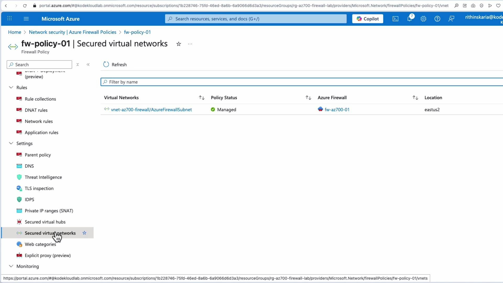Screen dimensions: 503x283
Task: Open the Help pane
Action: [x=437, y=19]
